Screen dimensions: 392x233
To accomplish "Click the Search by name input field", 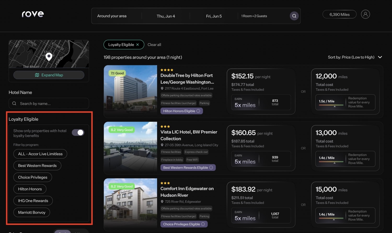I will coord(49,103).
